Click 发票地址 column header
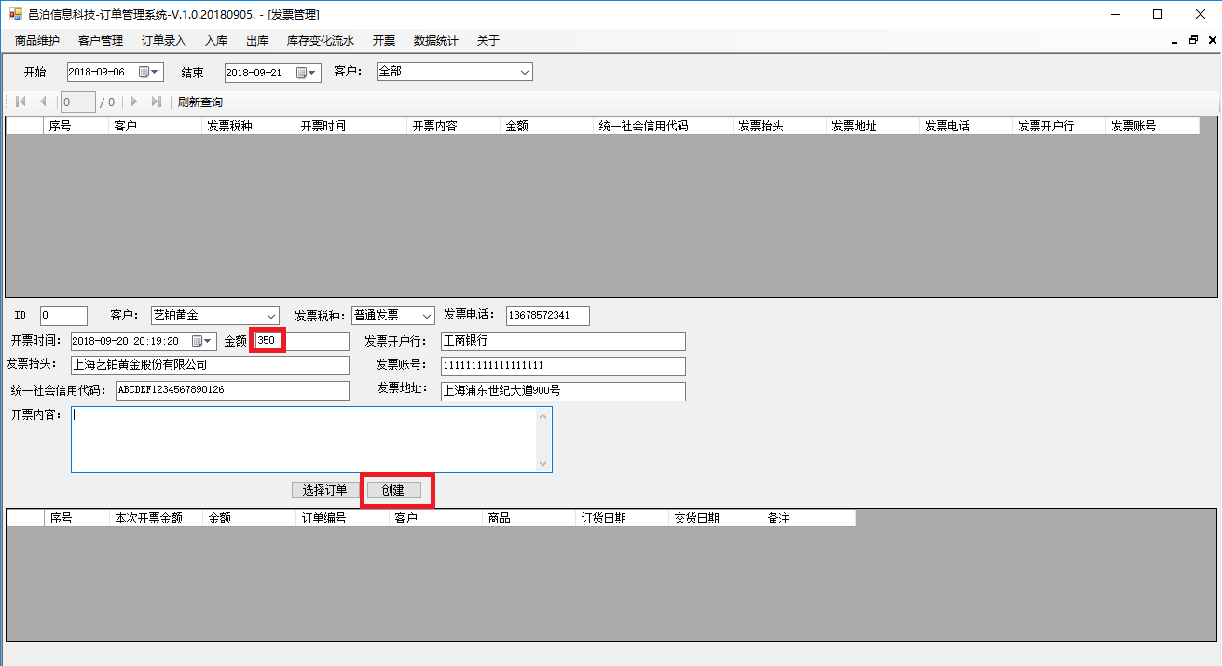The height and width of the screenshot is (666, 1222). click(x=873, y=126)
